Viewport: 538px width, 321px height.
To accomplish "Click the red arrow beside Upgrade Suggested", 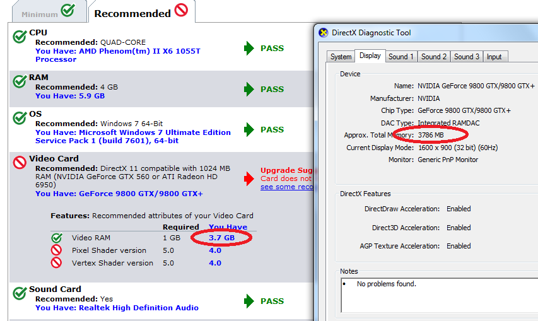I will coord(249,178).
